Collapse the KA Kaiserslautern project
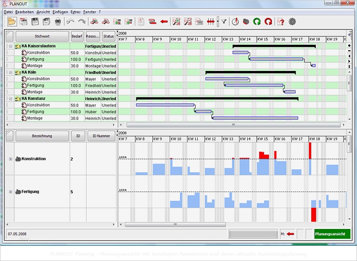Viewport: 357px width, 261px height. [x=10, y=46]
